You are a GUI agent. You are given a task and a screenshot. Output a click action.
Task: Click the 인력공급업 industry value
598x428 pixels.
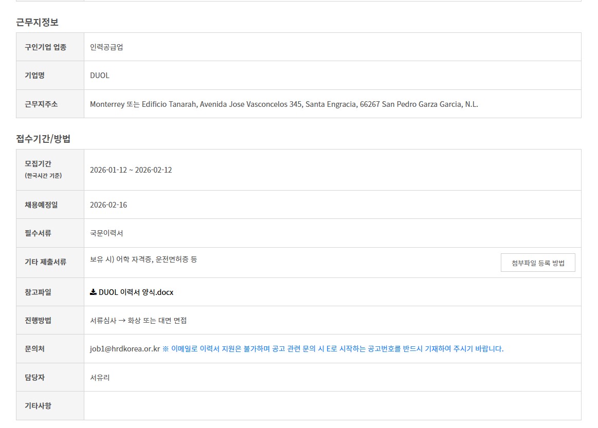pyautogui.click(x=106, y=47)
